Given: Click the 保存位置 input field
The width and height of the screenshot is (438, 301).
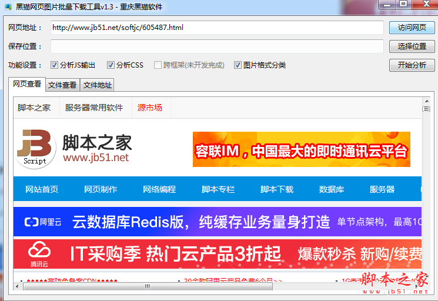Looking at the screenshot, I should click(217, 46).
